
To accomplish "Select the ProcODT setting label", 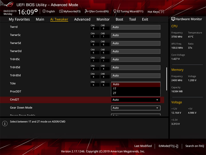I will pyautogui.click(x=16, y=92).
